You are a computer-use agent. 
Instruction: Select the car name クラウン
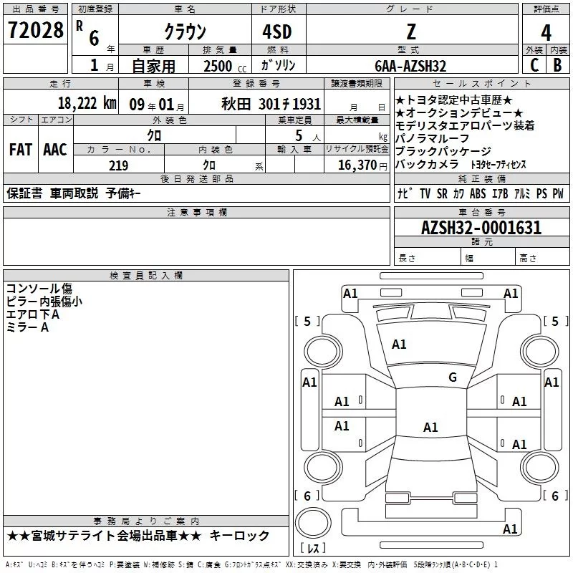click(x=185, y=32)
